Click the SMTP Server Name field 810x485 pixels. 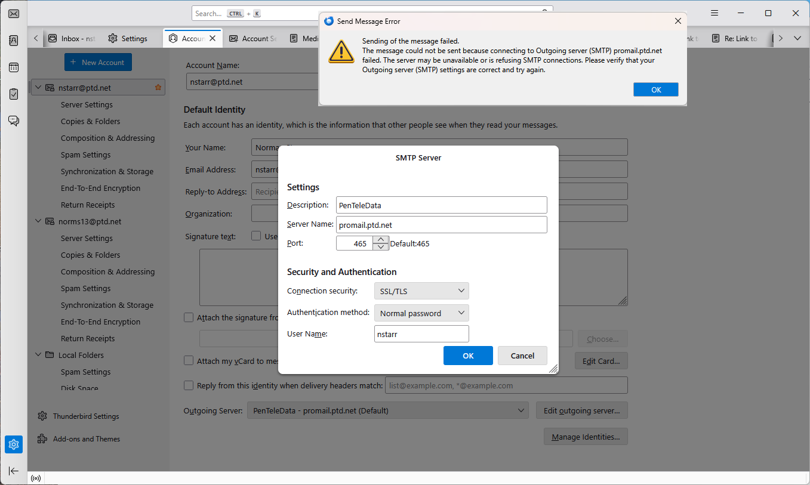point(442,225)
